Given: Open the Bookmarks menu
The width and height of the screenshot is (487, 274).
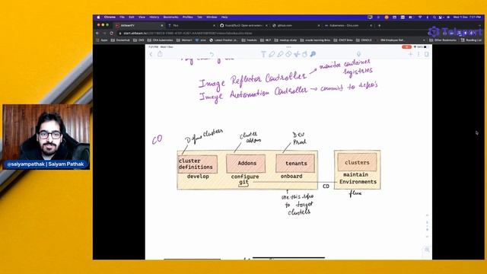Looking at the screenshot, I should [x=170, y=18].
